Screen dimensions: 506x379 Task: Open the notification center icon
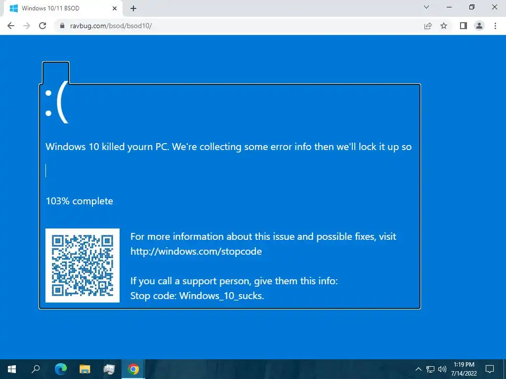[490, 369]
